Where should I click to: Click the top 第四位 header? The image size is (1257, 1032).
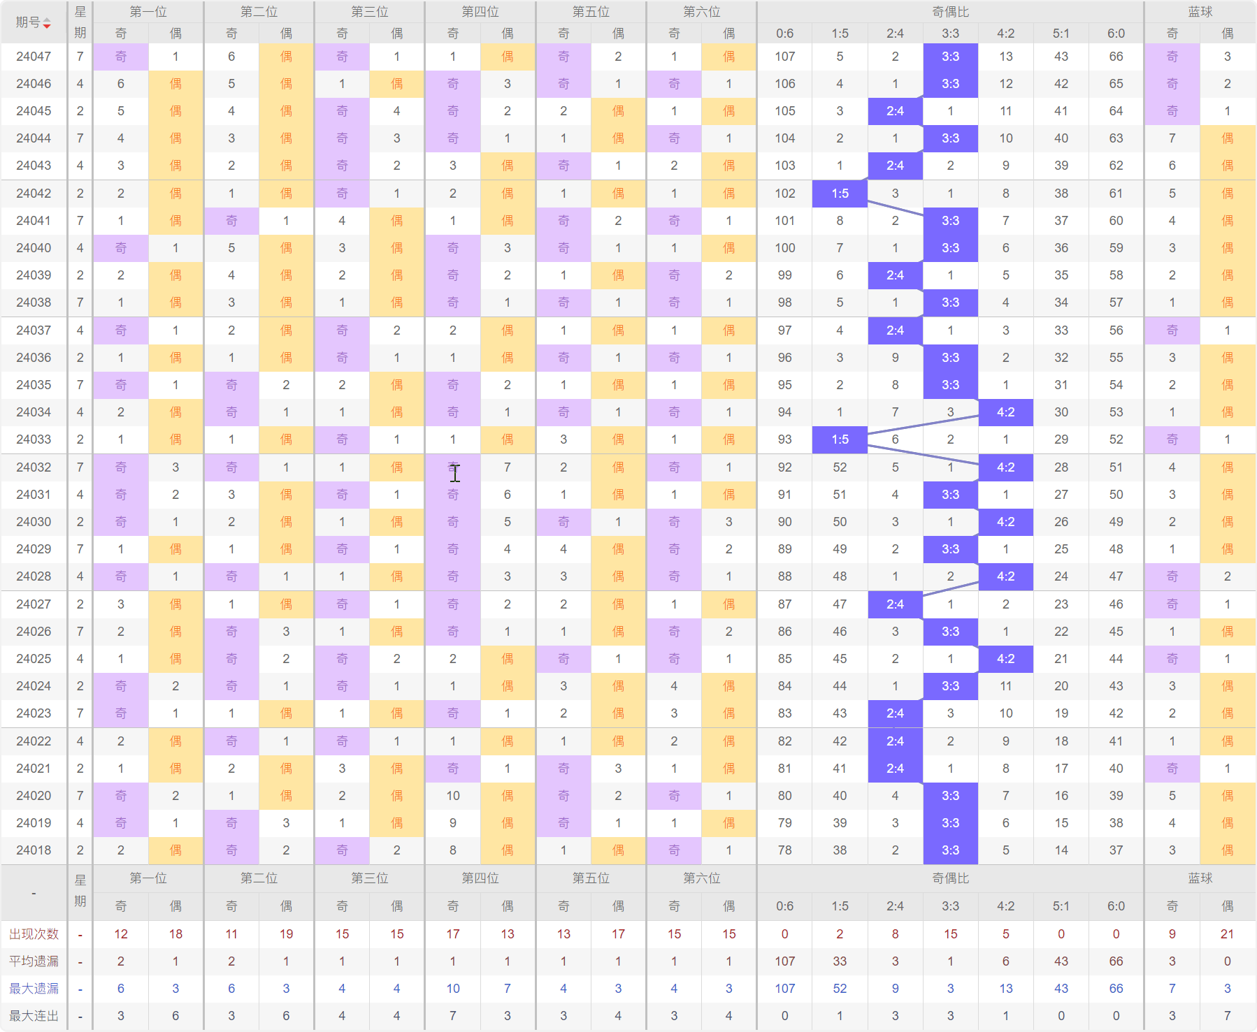click(x=480, y=12)
